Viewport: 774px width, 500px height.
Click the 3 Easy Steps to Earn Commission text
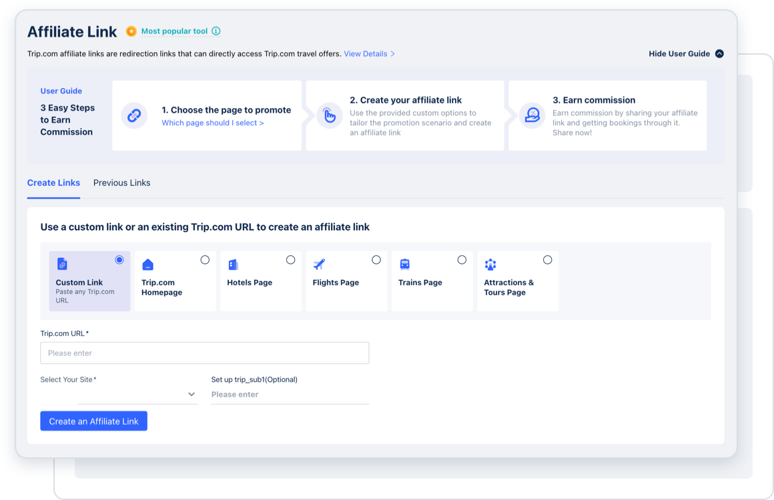pyautogui.click(x=67, y=120)
